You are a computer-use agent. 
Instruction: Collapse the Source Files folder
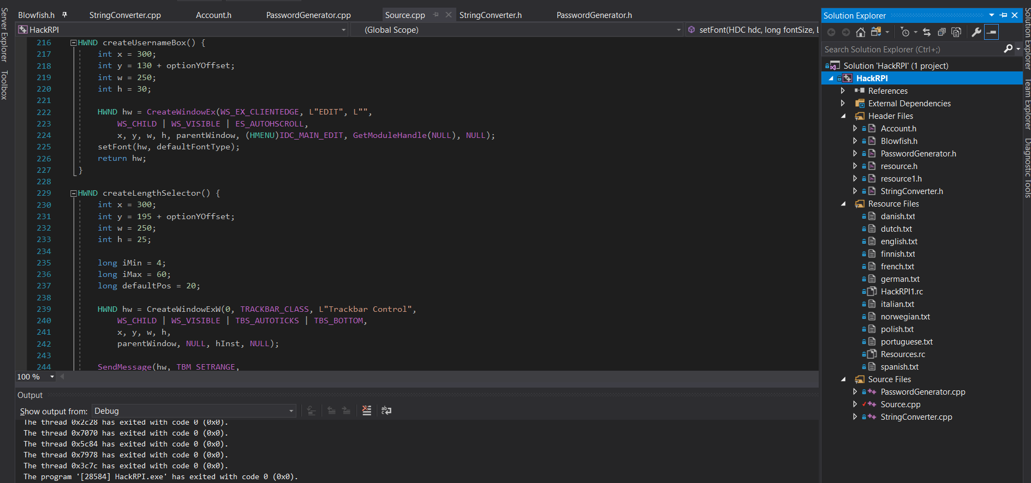[x=843, y=379]
